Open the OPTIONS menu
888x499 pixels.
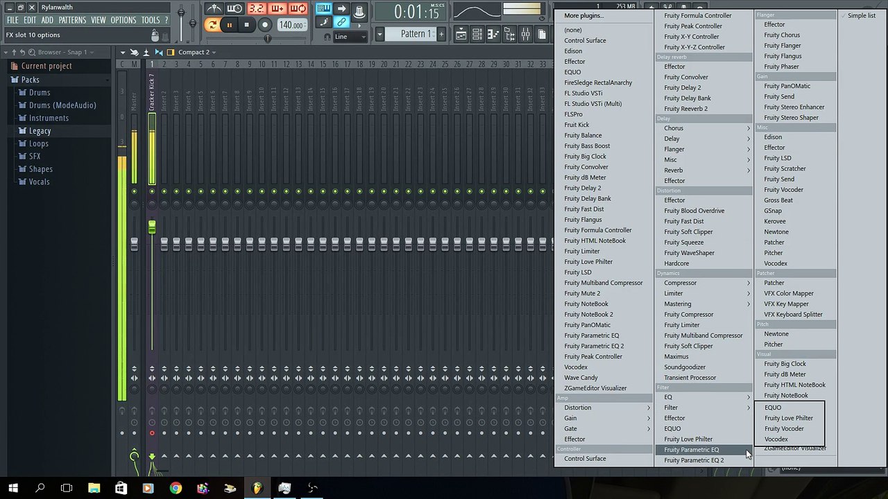point(123,20)
